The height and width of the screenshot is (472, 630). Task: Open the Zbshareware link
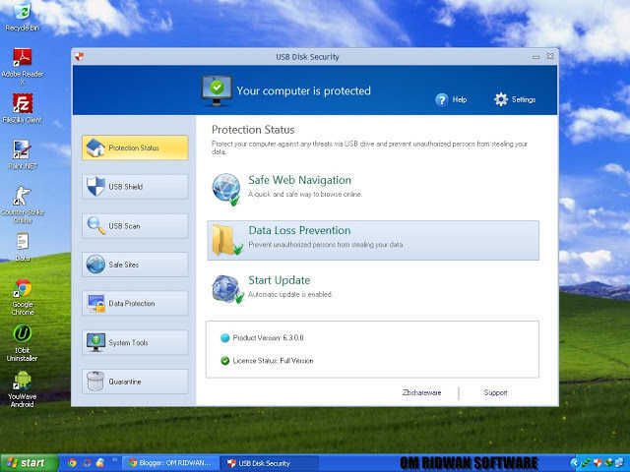tap(421, 392)
